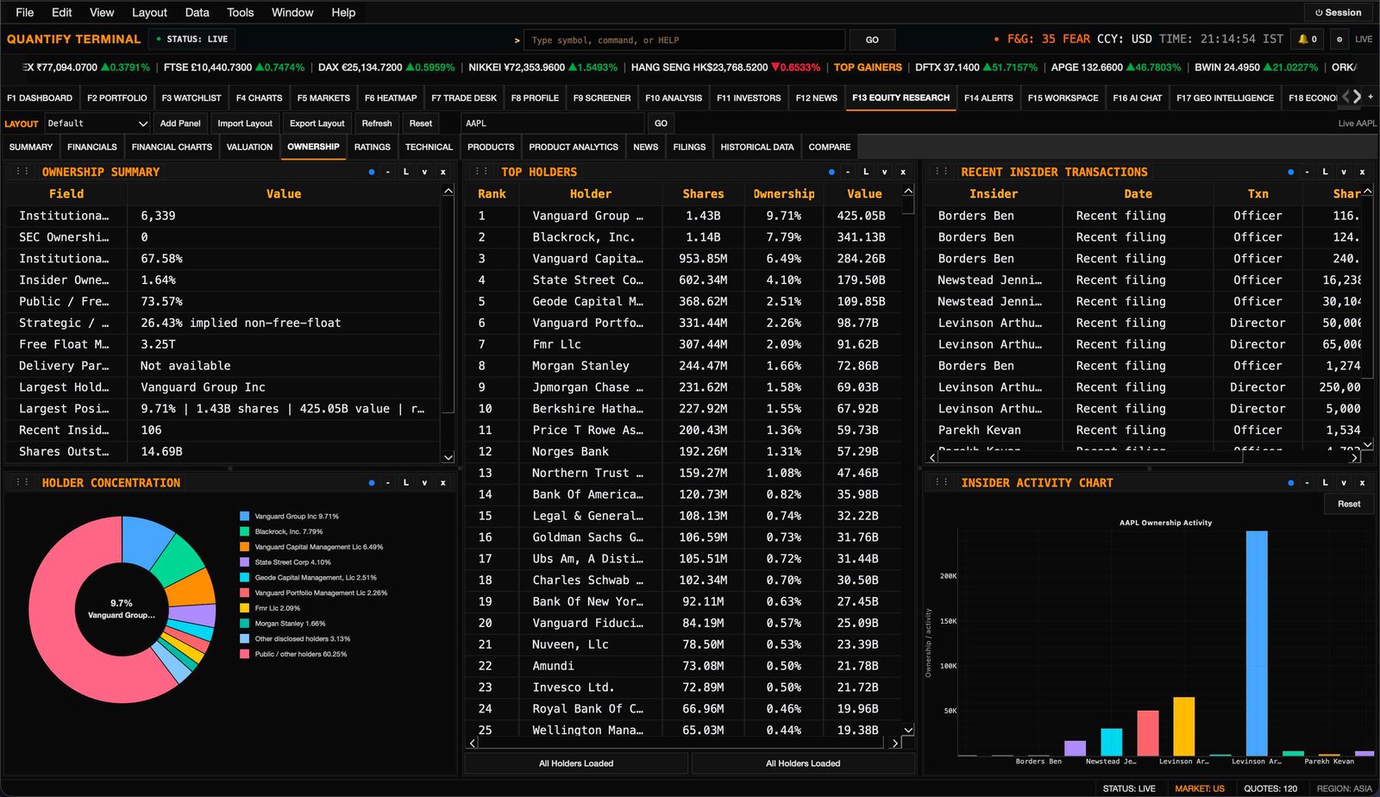Collapse Ownership Summary with v button
This screenshot has width=1380, height=797.
[424, 172]
